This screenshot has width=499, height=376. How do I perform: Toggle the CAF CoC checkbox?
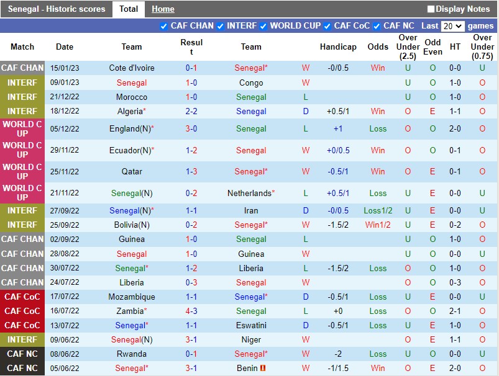point(327,27)
